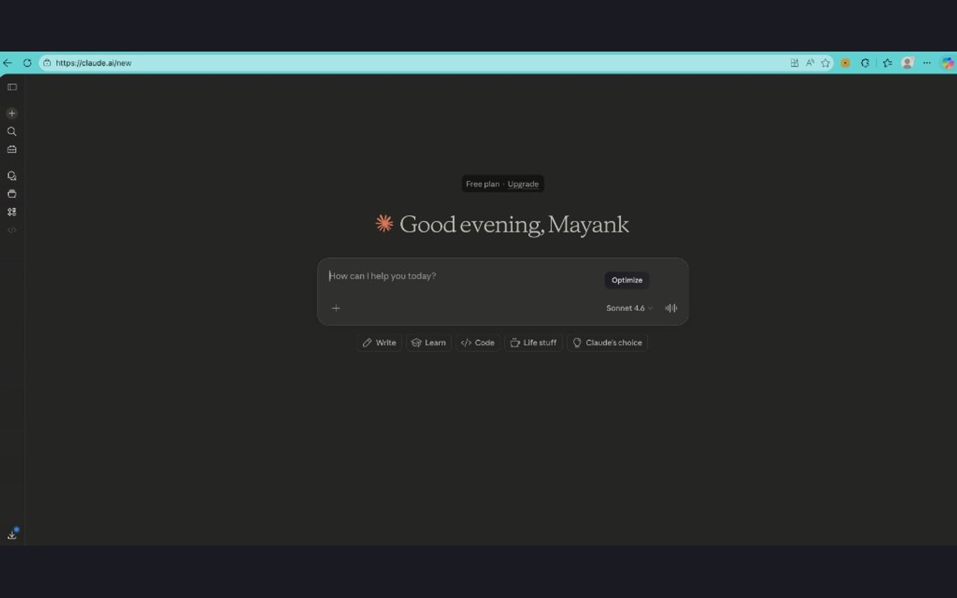The width and height of the screenshot is (957, 598).
Task: Select the Claude's choice suggestion chip
Action: [x=607, y=342]
